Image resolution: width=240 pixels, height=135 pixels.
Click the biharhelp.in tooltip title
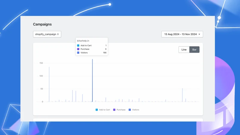click(83, 41)
